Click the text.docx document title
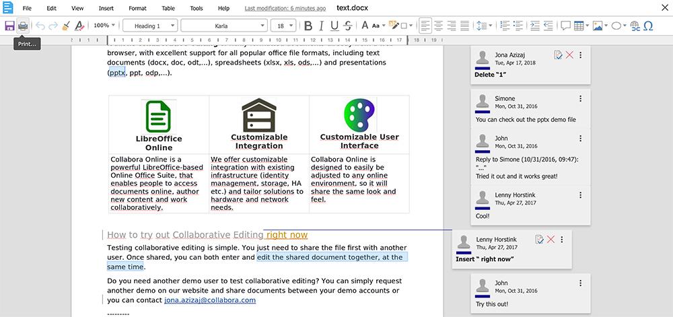Viewport: 673px width, 317px height. coord(353,8)
